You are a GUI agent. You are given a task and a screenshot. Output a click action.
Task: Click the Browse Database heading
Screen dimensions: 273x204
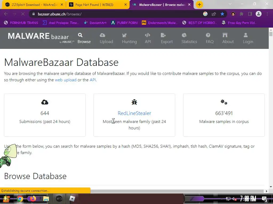(x=35, y=176)
